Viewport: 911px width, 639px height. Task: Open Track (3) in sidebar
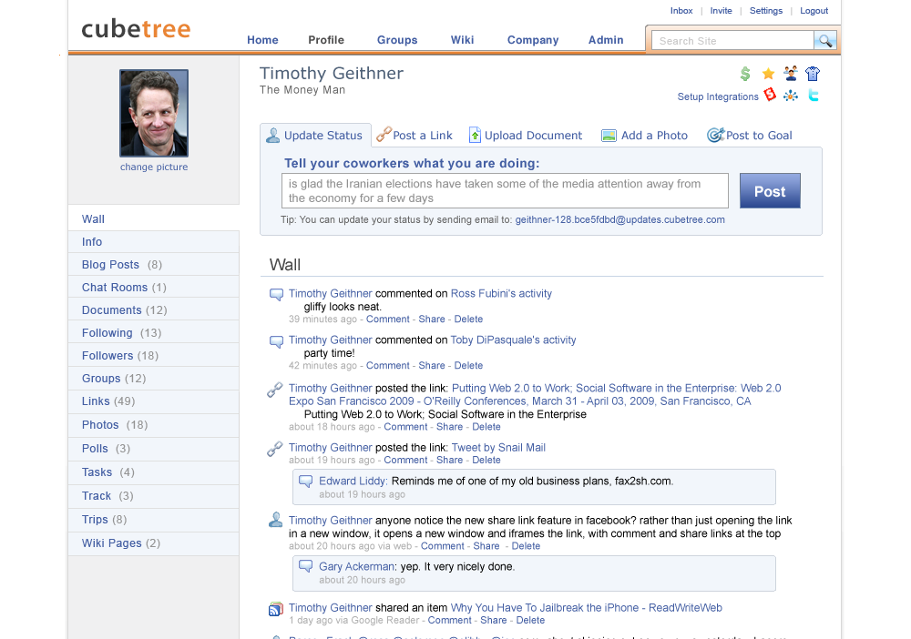tap(153, 496)
